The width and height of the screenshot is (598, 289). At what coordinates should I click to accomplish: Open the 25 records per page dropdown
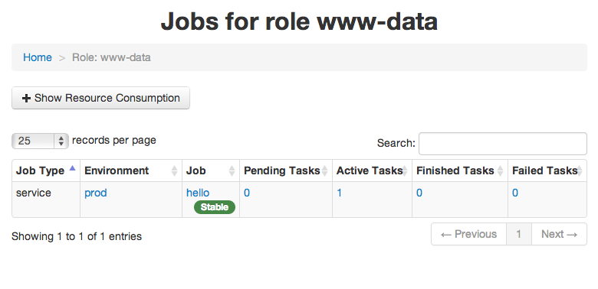(40, 141)
